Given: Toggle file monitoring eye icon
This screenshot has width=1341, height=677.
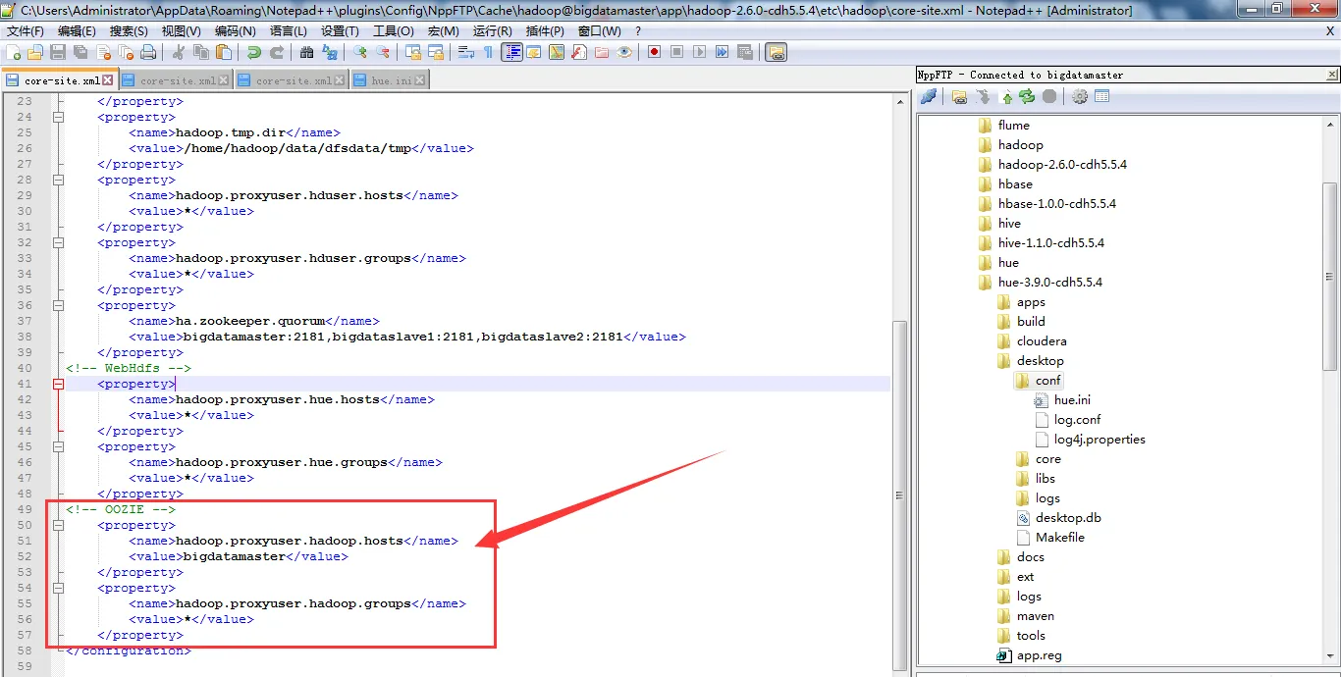Looking at the screenshot, I should point(624,52).
